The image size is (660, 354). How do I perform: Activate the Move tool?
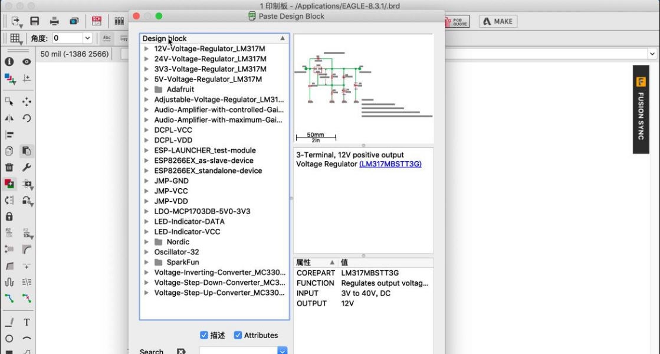pyautogui.click(x=27, y=100)
